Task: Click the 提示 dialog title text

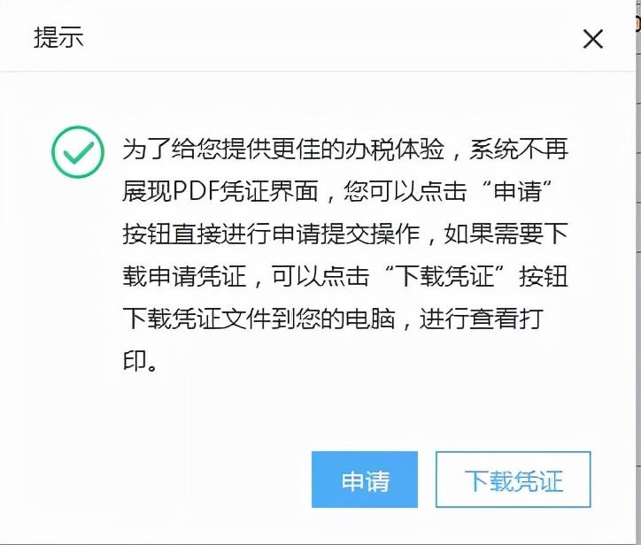Action: pos(58,37)
